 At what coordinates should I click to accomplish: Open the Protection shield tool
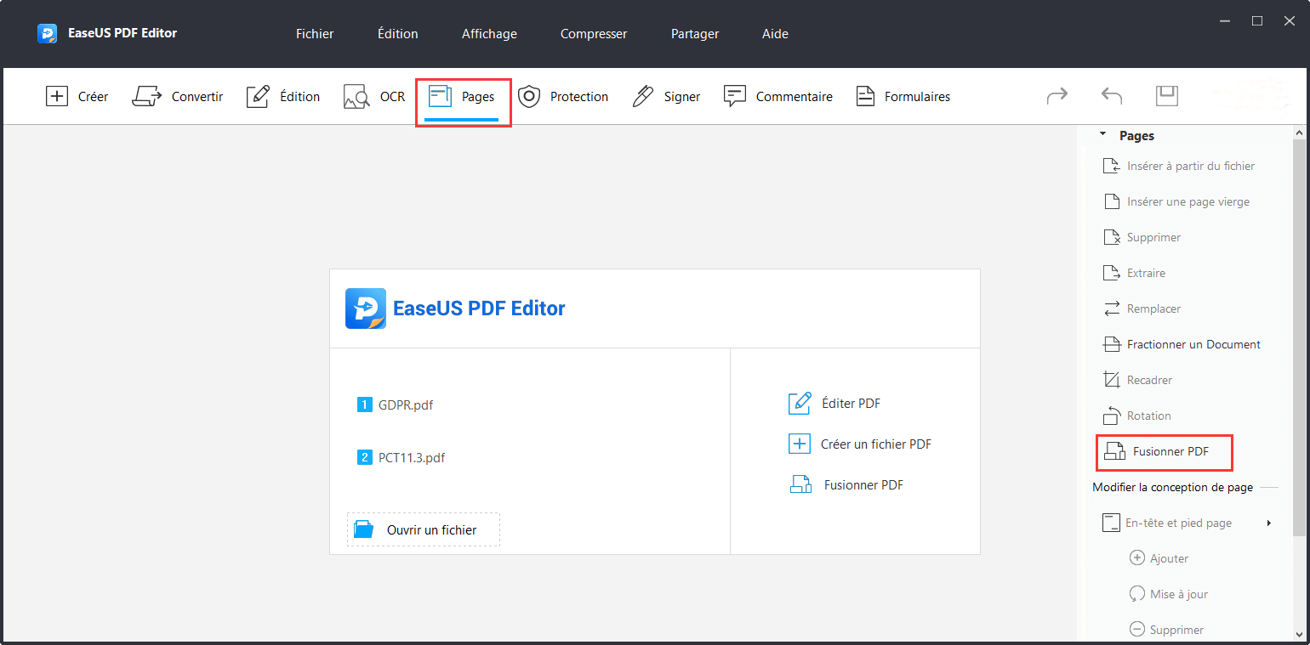[x=563, y=97]
